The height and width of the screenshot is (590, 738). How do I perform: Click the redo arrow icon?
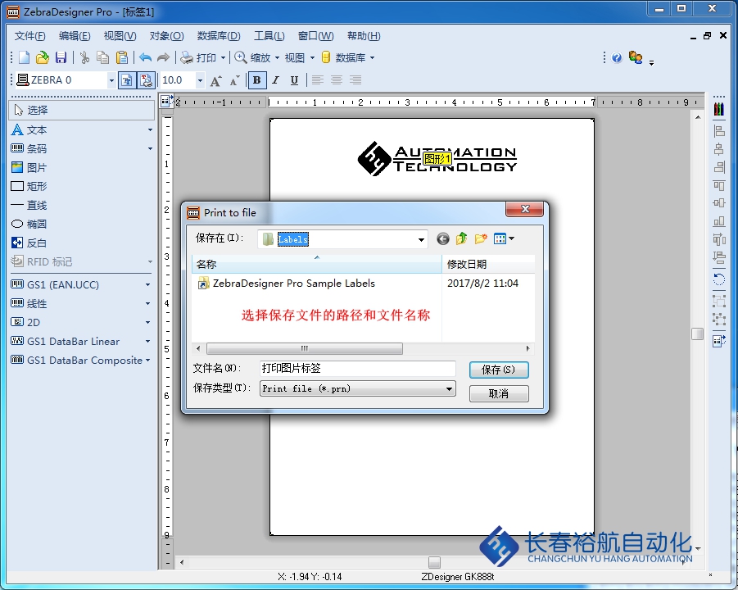[163, 57]
